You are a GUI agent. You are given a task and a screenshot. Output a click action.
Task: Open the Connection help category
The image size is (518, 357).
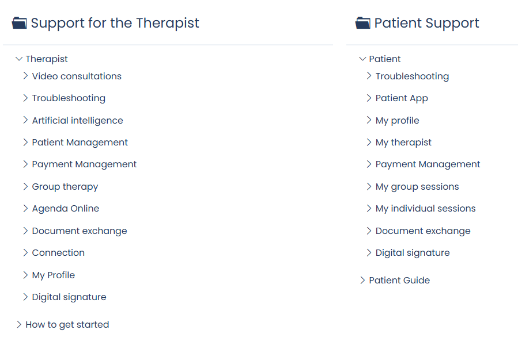click(58, 253)
